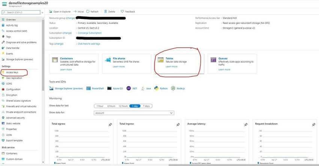Click the Encryption lock icon
The image size is (319, 166).
click(x=3, y=95)
